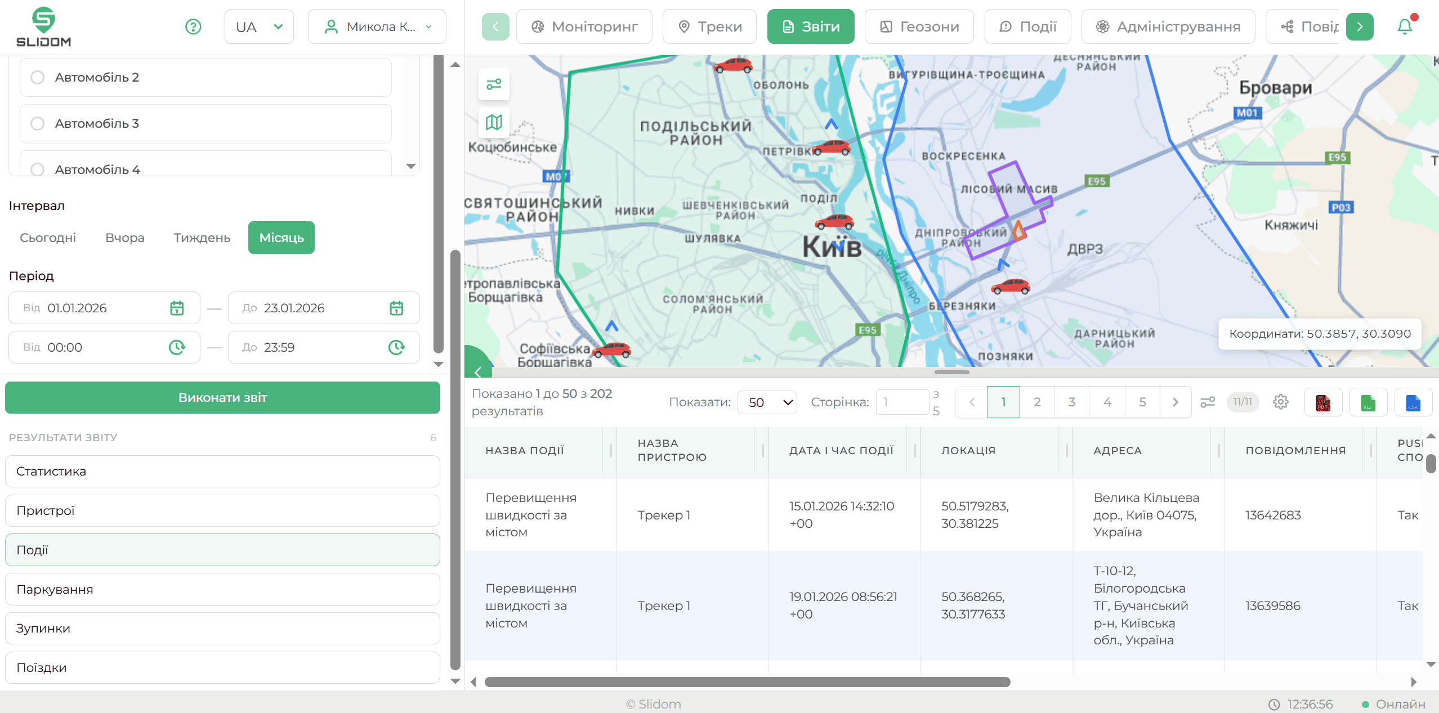1439x713 pixels.
Task: Open table settings gear icon
Action: coord(1280,402)
